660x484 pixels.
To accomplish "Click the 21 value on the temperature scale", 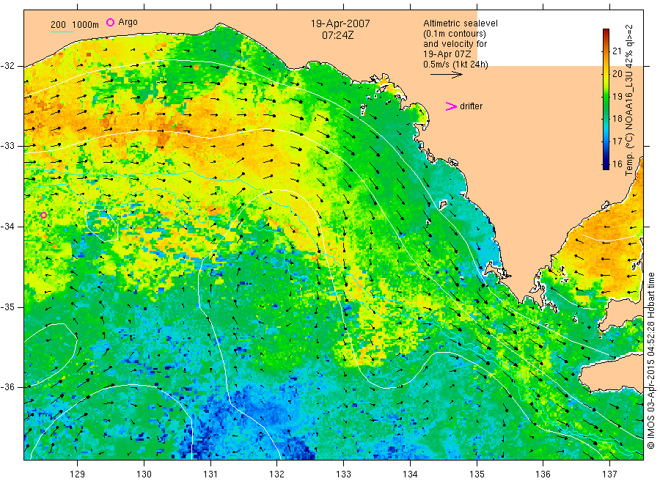I will click(617, 51).
